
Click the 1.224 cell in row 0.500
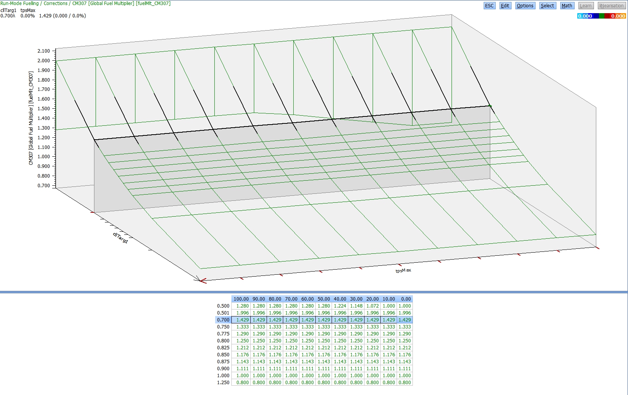[340, 306]
